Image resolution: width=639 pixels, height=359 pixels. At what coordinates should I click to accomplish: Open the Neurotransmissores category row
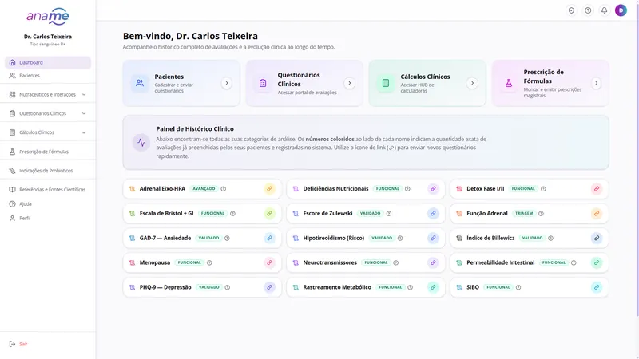(x=366, y=262)
